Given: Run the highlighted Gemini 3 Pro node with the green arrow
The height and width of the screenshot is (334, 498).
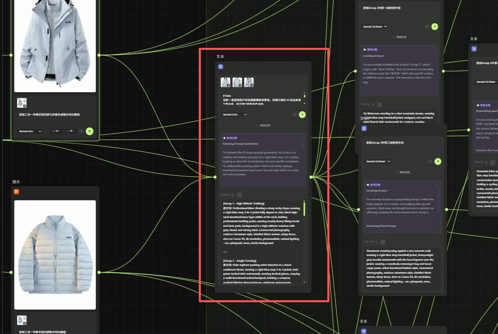Looking at the screenshot, I should click(302, 114).
